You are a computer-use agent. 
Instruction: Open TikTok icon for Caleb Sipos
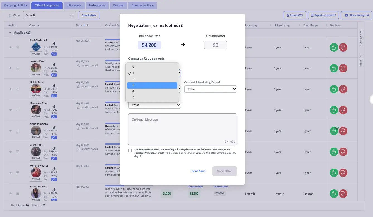(x=54, y=86)
